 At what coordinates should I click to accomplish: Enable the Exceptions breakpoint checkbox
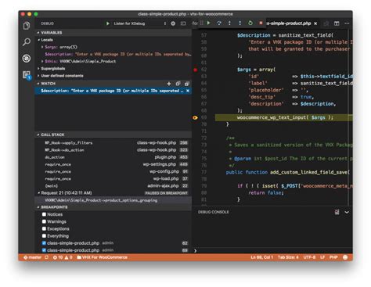pos(44,228)
